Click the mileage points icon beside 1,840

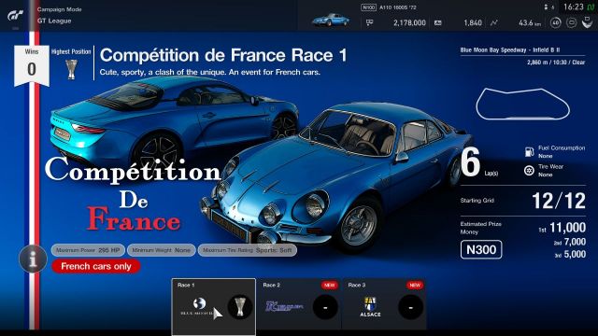pos(438,22)
